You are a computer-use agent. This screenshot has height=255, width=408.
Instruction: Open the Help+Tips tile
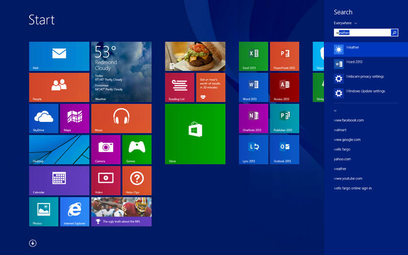click(136, 181)
